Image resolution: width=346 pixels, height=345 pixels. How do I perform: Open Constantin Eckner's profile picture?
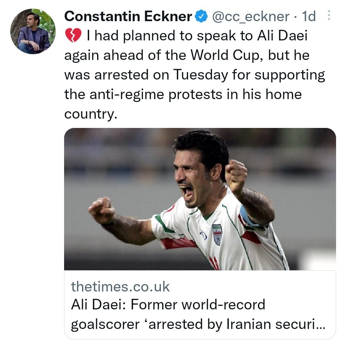tap(33, 31)
